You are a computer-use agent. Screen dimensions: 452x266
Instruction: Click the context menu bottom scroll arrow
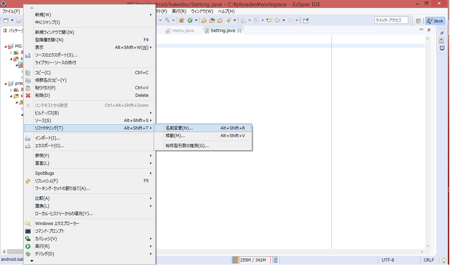(32, 261)
